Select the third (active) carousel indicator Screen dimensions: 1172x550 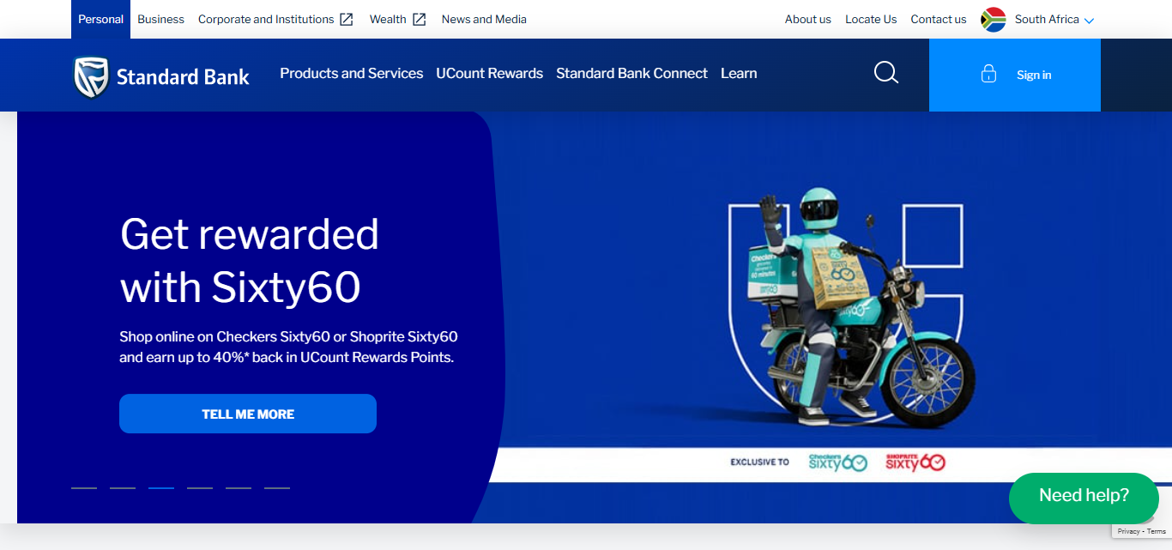click(x=161, y=487)
